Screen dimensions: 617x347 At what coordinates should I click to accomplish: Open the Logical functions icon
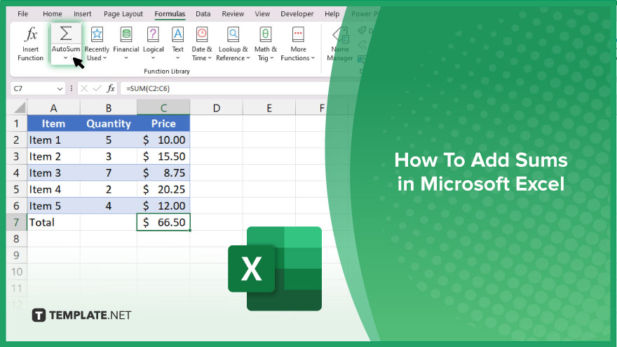click(153, 34)
